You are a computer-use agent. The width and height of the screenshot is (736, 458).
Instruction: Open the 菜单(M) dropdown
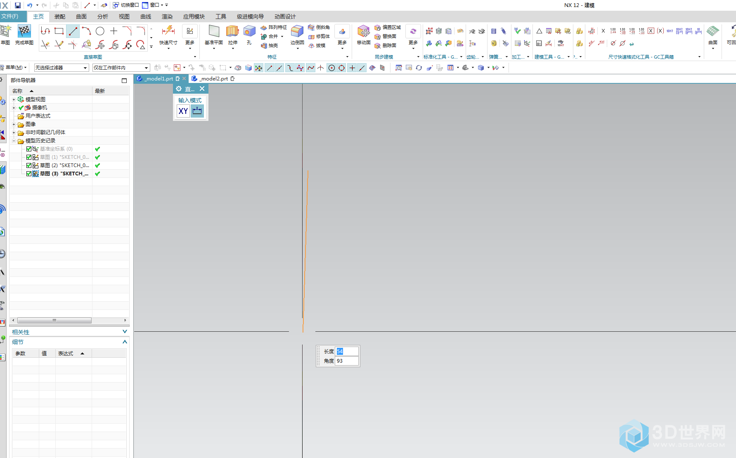[x=14, y=67]
